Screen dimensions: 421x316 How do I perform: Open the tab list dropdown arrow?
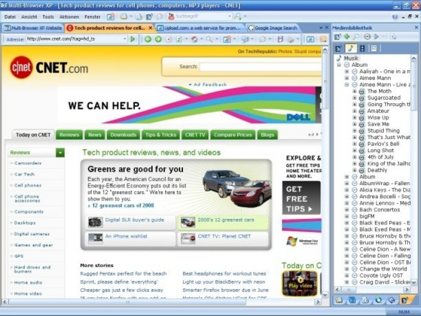(321, 28)
